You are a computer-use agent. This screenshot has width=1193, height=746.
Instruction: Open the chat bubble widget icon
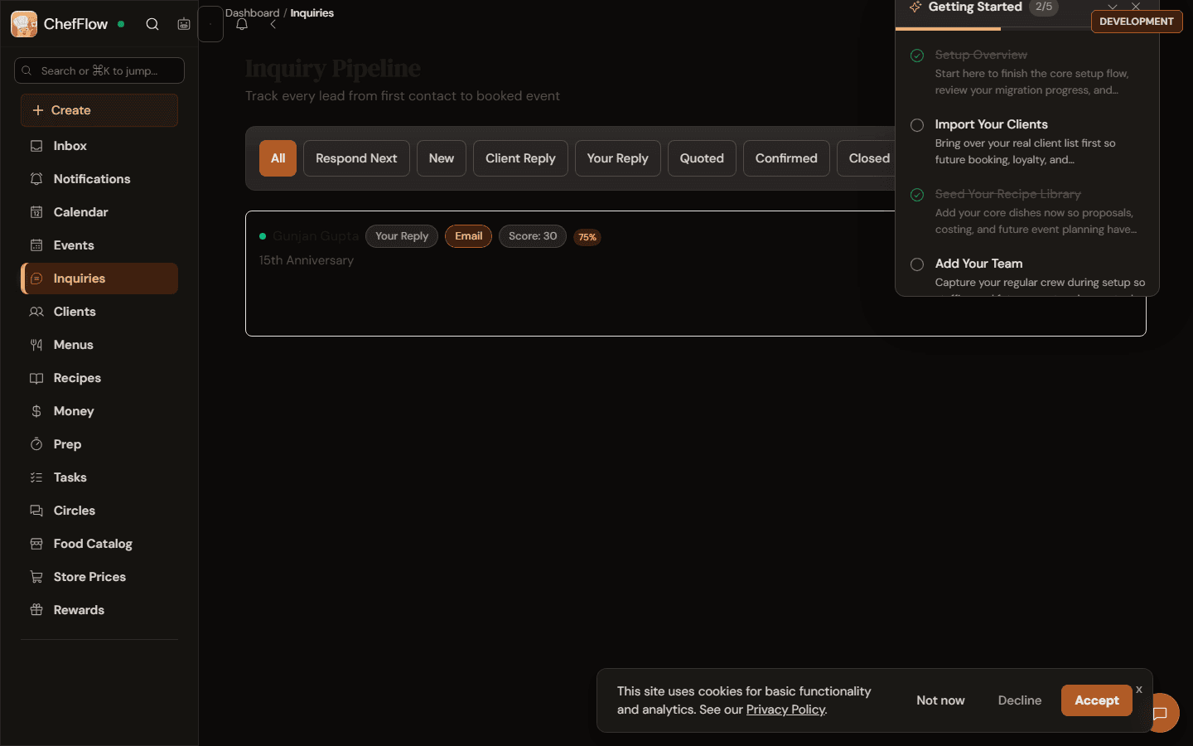point(1160,713)
